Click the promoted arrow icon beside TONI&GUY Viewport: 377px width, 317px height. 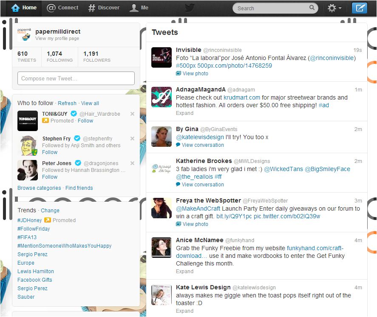coord(45,120)
